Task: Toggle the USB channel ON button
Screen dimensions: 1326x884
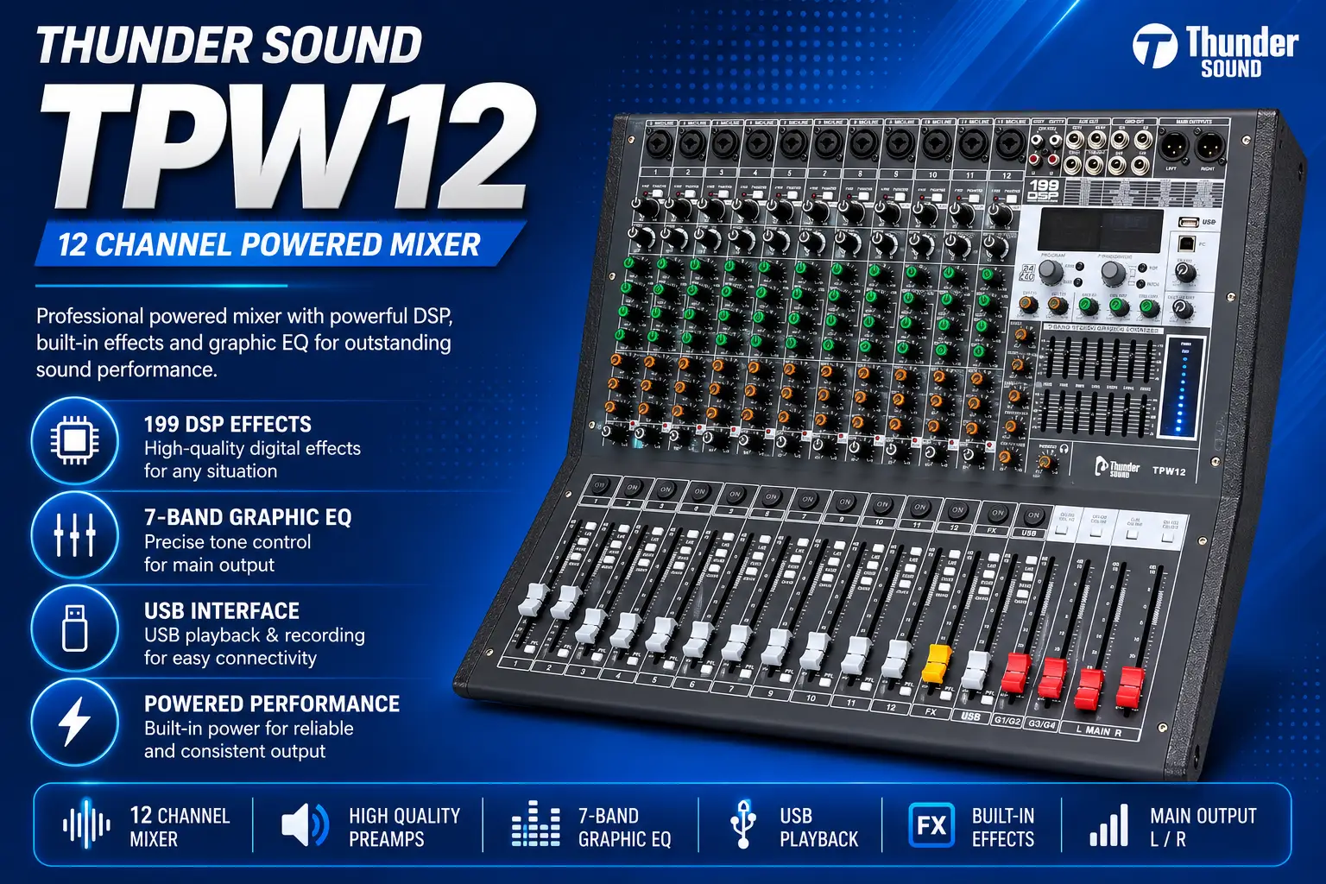Action: [1032, 515]
